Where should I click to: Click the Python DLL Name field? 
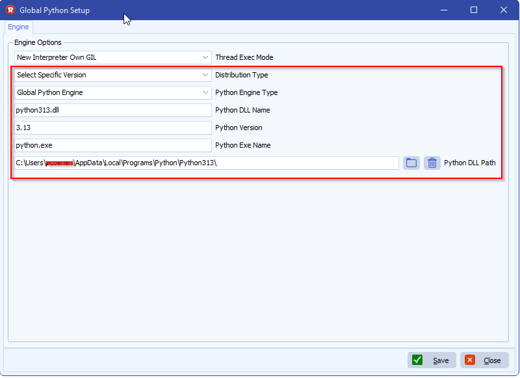pos(112,110)
